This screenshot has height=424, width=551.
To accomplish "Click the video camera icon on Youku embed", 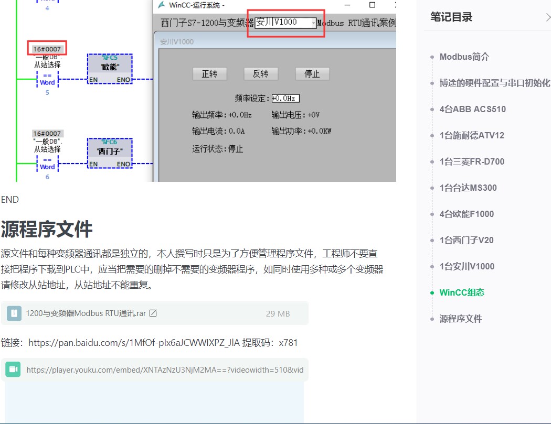I will [13, 369].
